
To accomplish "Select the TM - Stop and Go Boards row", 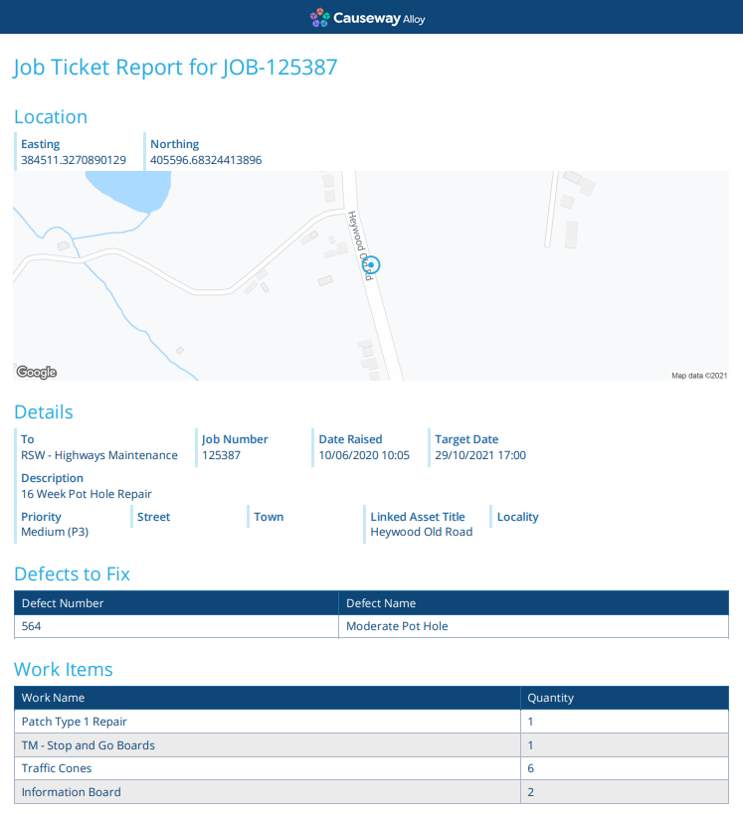I will tap(372, 745).
